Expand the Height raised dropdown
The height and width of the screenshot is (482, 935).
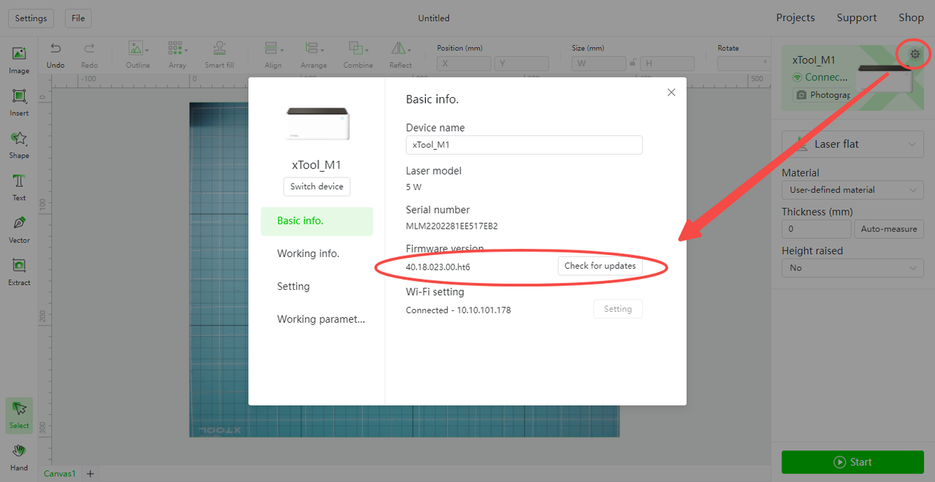point(852,268)
